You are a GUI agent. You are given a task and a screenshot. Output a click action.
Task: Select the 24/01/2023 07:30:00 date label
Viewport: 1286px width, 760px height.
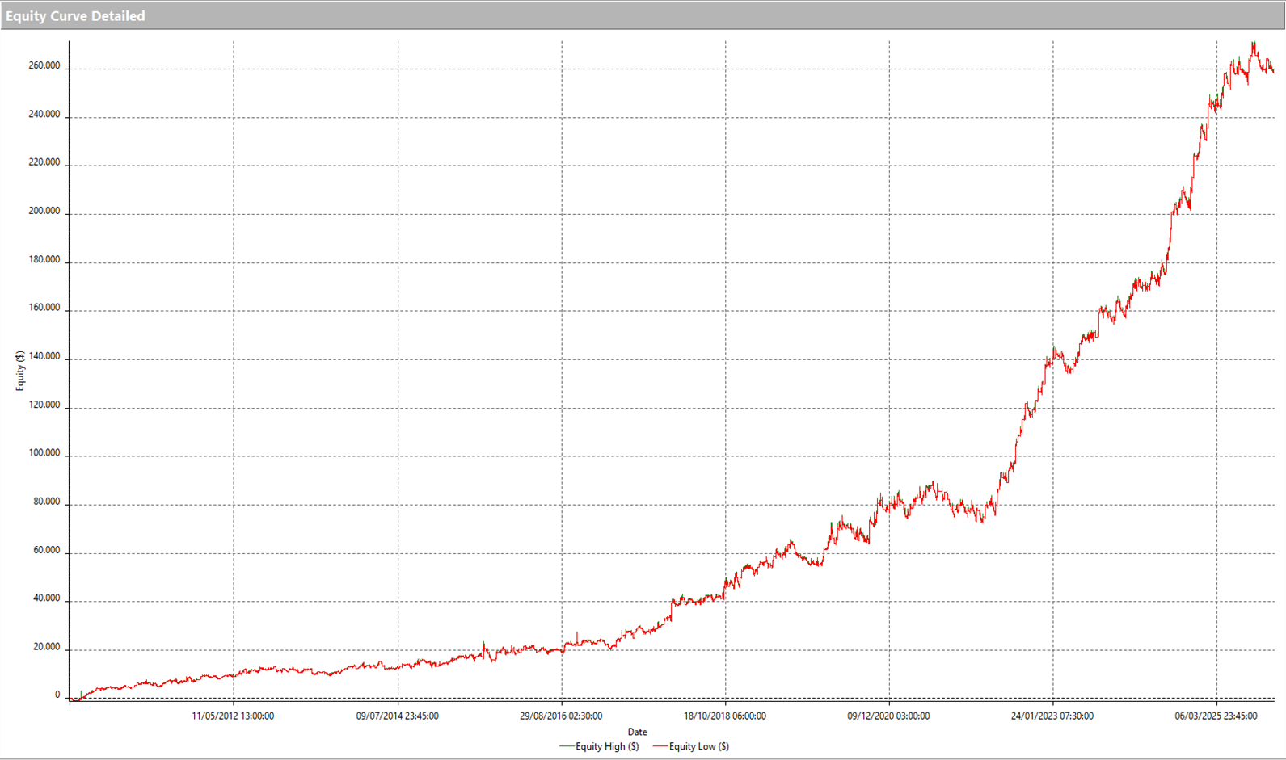pyautogui.click(x=1052, y=716)
